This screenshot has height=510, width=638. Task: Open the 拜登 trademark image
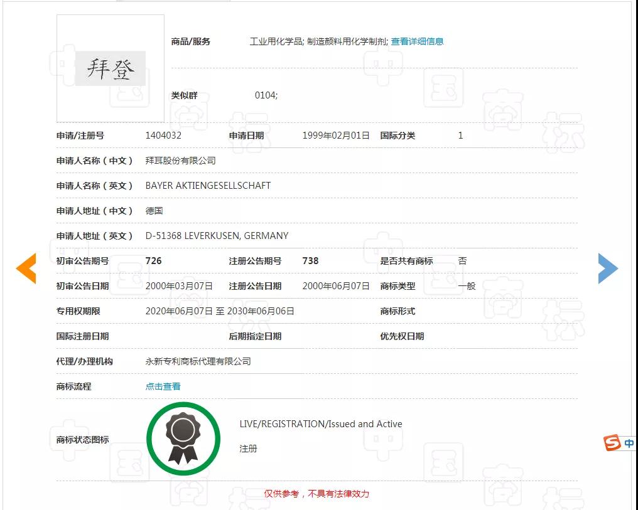click(x=111, y=68)
